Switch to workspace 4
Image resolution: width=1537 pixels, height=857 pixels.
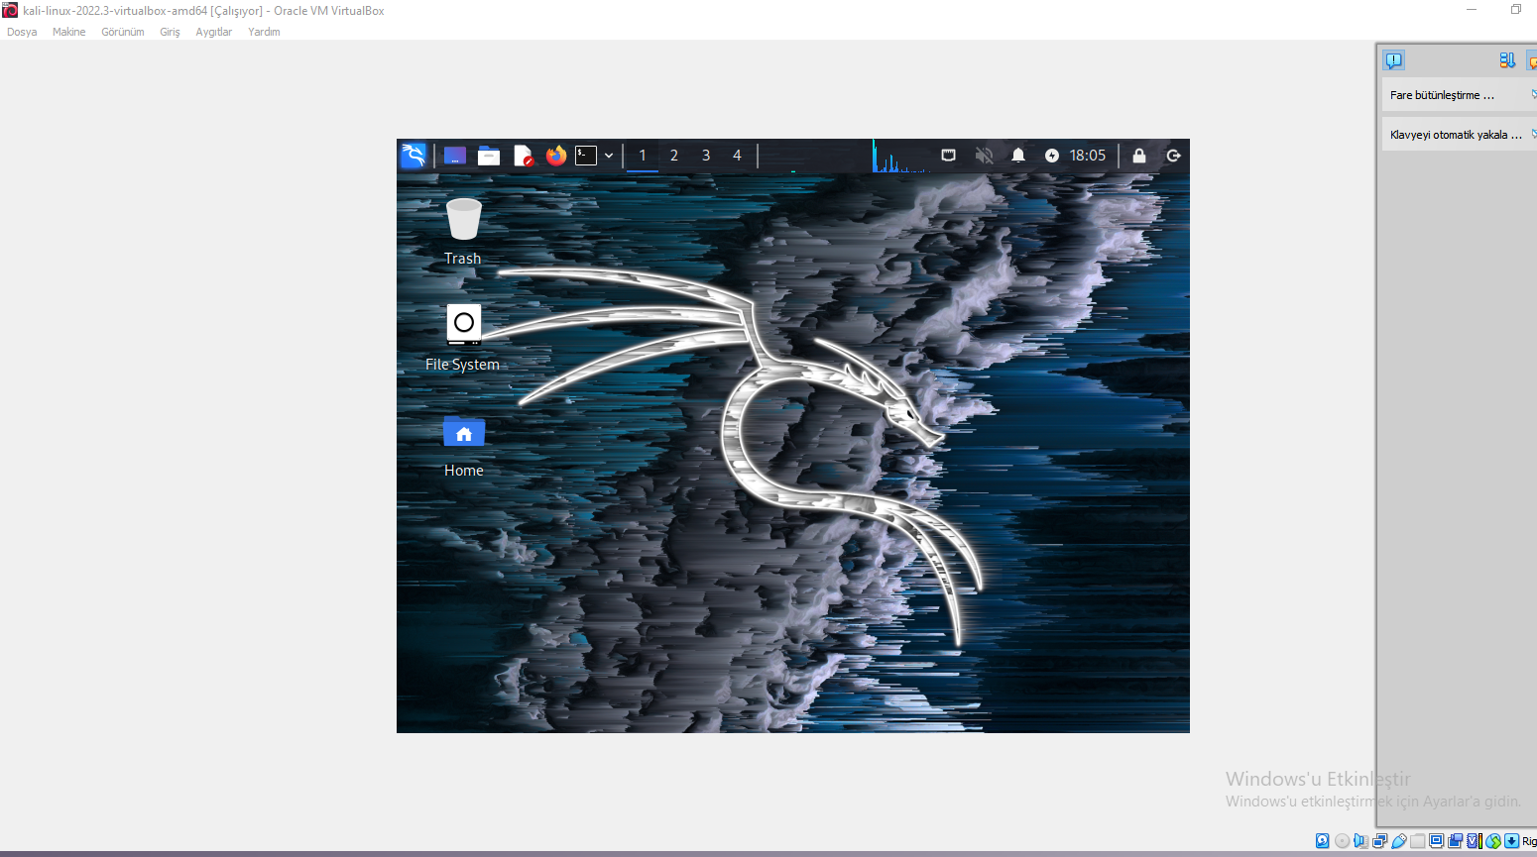737,156
